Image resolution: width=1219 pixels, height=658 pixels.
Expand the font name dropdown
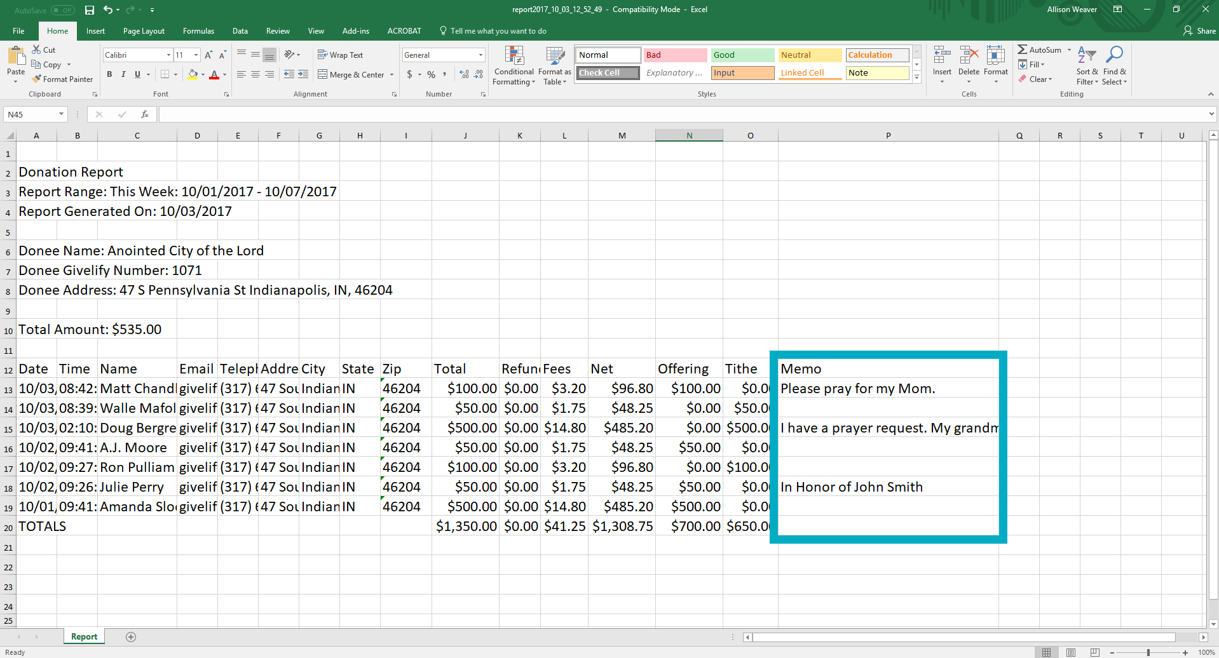click(168, 55)
